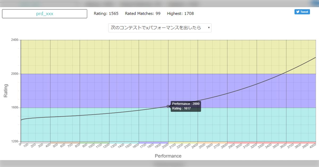Viewport: 319px width, 167px height.
Task: Click the 2000 y-axis label
Action: coord(15,74)
